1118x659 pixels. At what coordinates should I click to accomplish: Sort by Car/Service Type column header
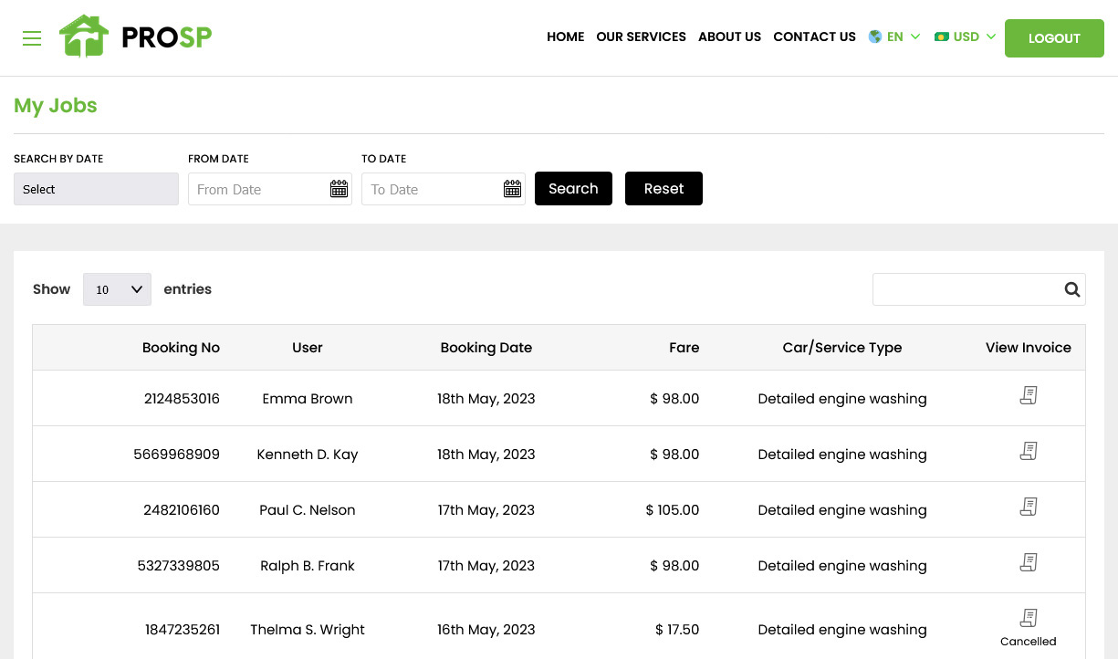click(x=842, y=348)
